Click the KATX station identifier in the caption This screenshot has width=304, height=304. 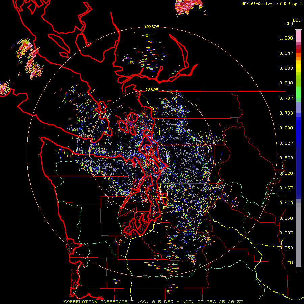[189, 302]
